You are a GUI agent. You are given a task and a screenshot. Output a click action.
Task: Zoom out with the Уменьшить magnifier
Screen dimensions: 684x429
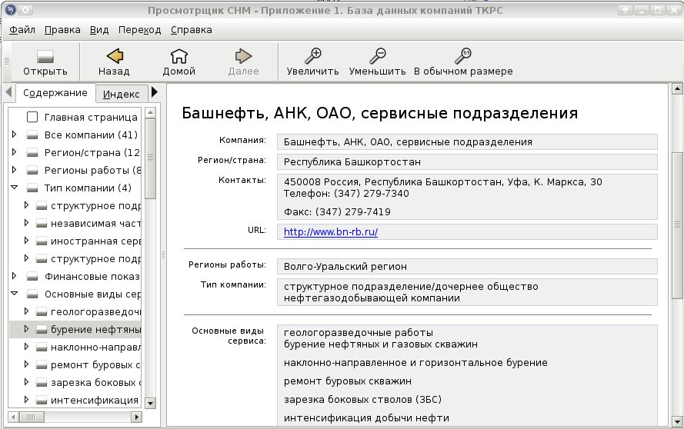point(377,56)
